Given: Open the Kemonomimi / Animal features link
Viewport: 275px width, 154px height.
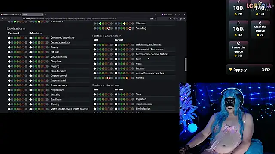Looking at the screenshot, I should [x=152, y=54].
